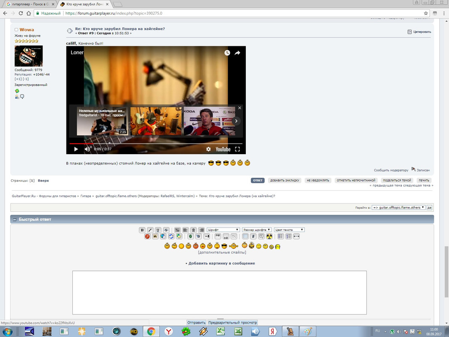Click ПОДЕЛИТЬСЯ ТЕМОЙ button
The width and height of the screenshot is (449, 337).
[x=397, y=181]
